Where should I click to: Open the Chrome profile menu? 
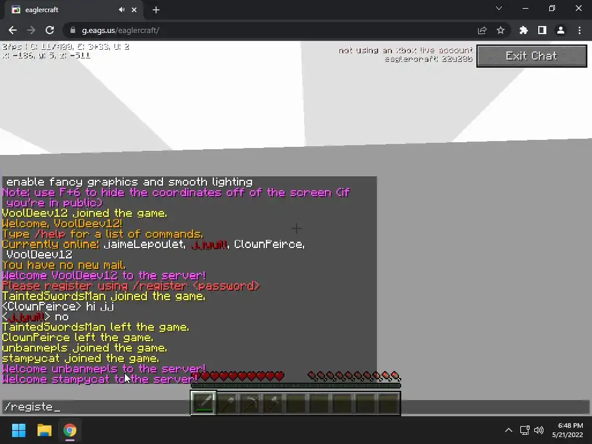pyautogui.click(x=561, y=30)
